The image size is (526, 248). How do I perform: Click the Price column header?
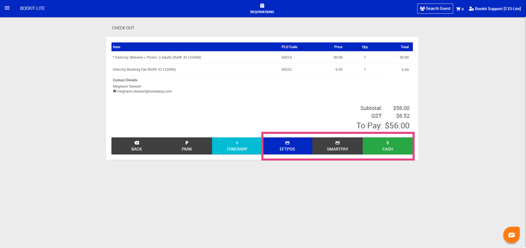(x=338, y=47)
